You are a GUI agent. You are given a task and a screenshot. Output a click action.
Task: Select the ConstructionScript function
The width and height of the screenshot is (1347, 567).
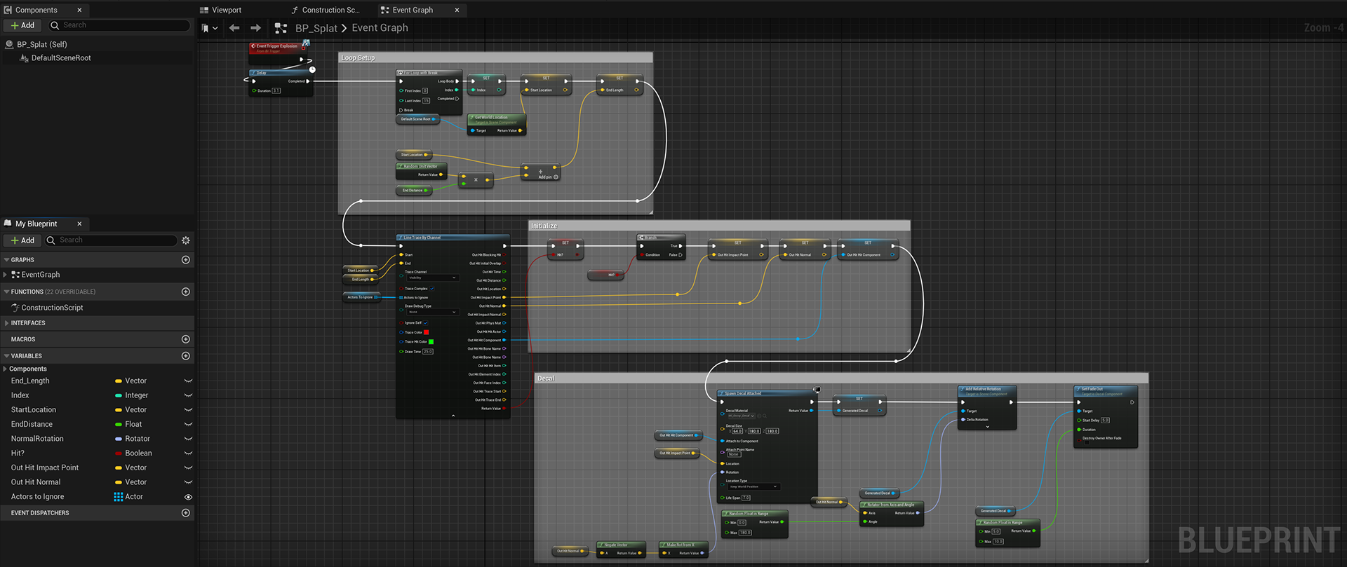pyautogui.click(x=52, y=308)
